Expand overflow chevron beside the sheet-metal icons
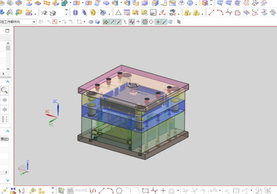Image resolution: width=277 pixels, height=194 pixels. point(66,10)
